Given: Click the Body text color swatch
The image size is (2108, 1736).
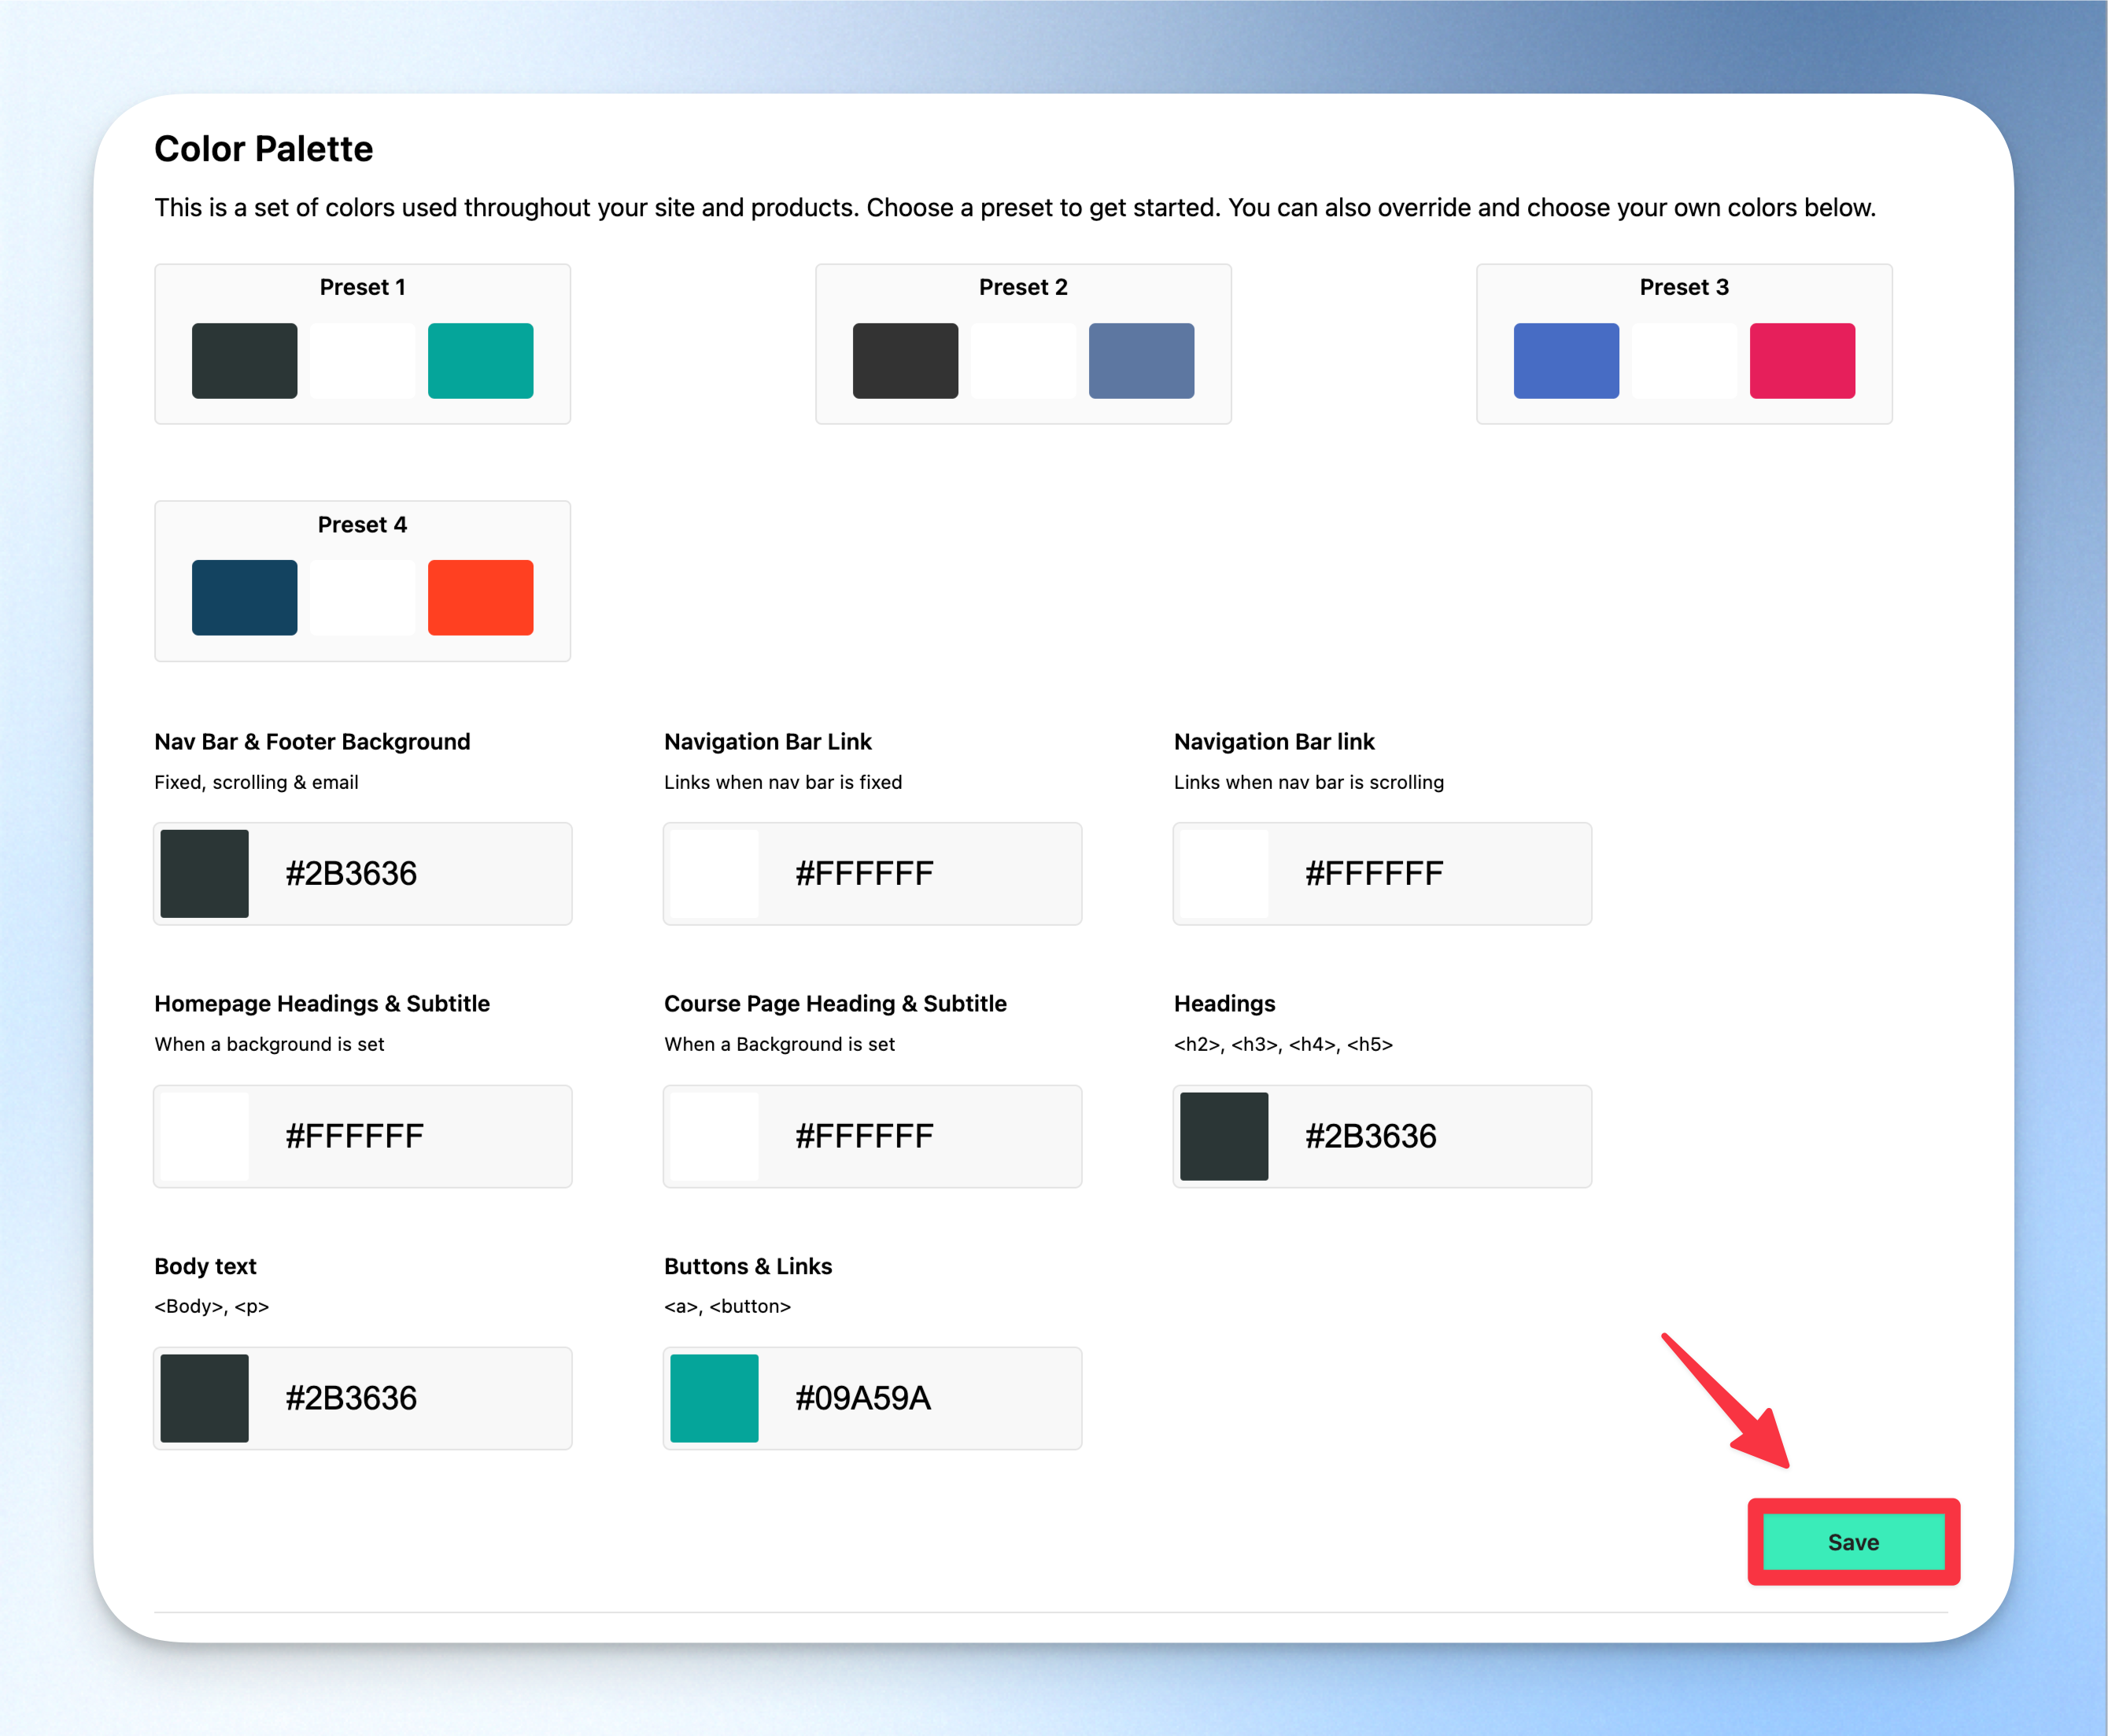Looking at the screenshot, I should pyautogui.click(x=204, y=1398).
